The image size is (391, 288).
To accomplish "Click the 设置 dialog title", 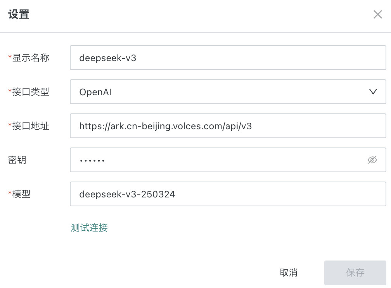I will (x=19, y=15).
